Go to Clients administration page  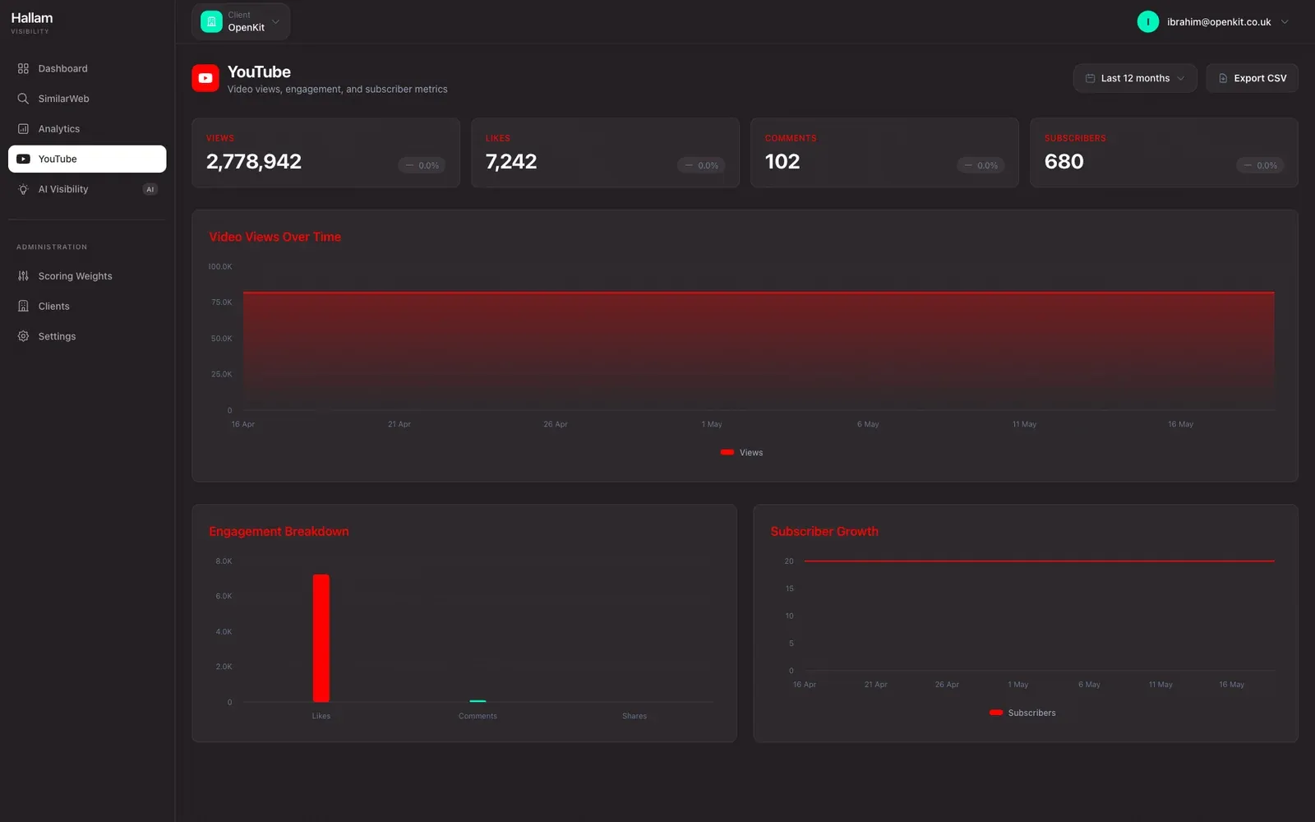[x=87, y=306]
